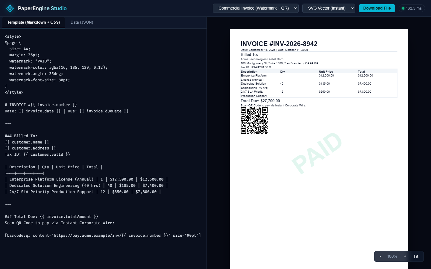Image resolution: width=431 pixels, height=269 pixels.
Task: Click the 'Tax ID: US-942817263' line in preview
Action: 256,67
